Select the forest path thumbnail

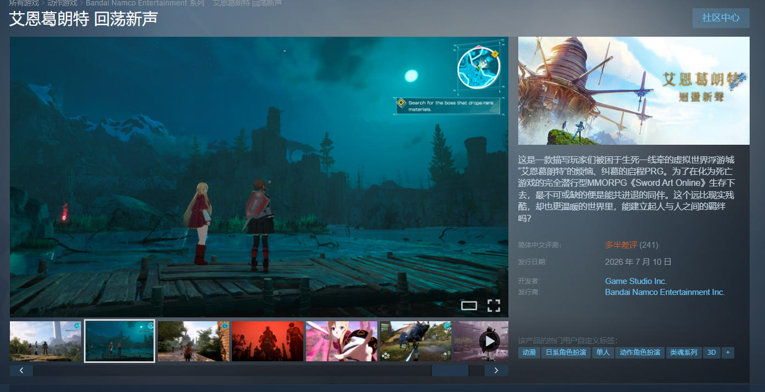(x=194, y=341)
